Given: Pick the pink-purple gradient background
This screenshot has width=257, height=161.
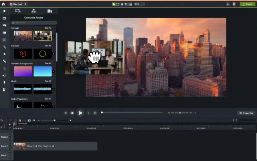Looking at the screenshot, I should tap(23, 71).
